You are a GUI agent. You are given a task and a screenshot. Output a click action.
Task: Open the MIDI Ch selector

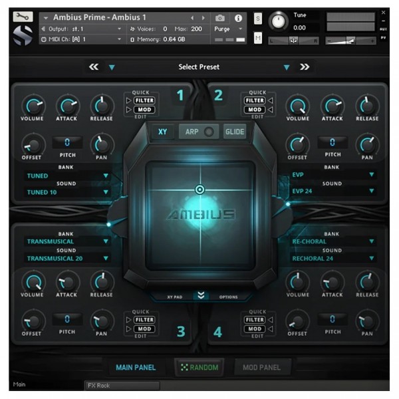point(81,39)
